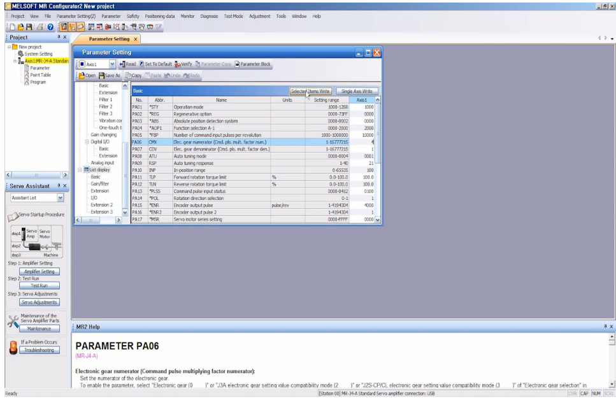Image resolution: width=616 pixels, height=398 pixels.
Task: Pin the Project panel with pushpin icon
Action: coord(56,38)
